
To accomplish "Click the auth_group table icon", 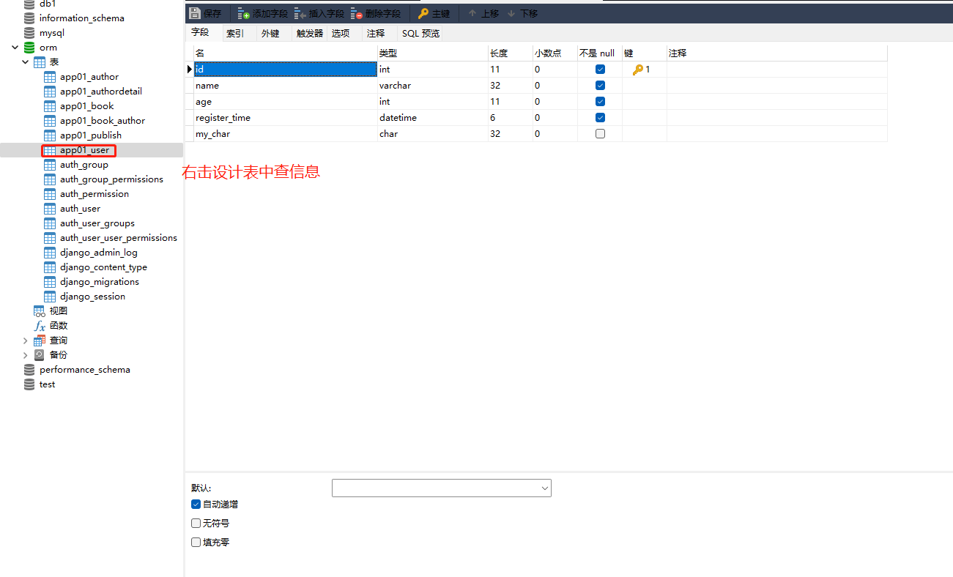I will 50,165.
